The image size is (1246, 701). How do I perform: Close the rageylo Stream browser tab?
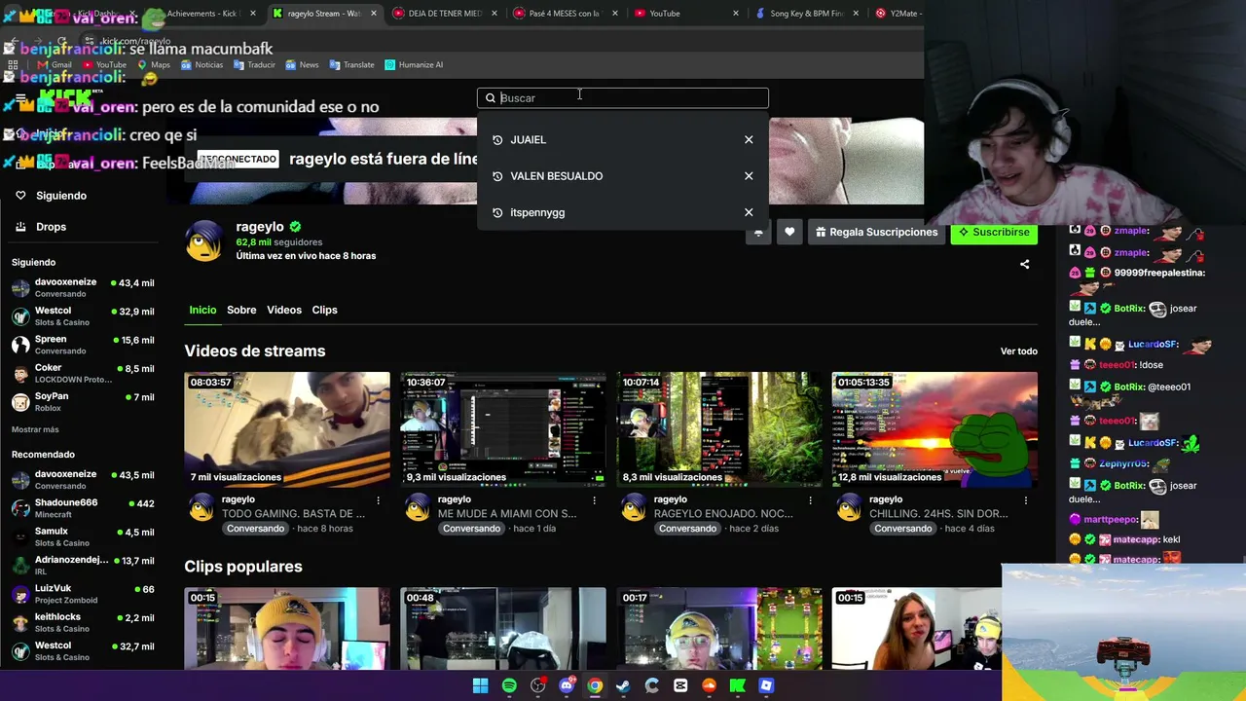tap(374, 14)
